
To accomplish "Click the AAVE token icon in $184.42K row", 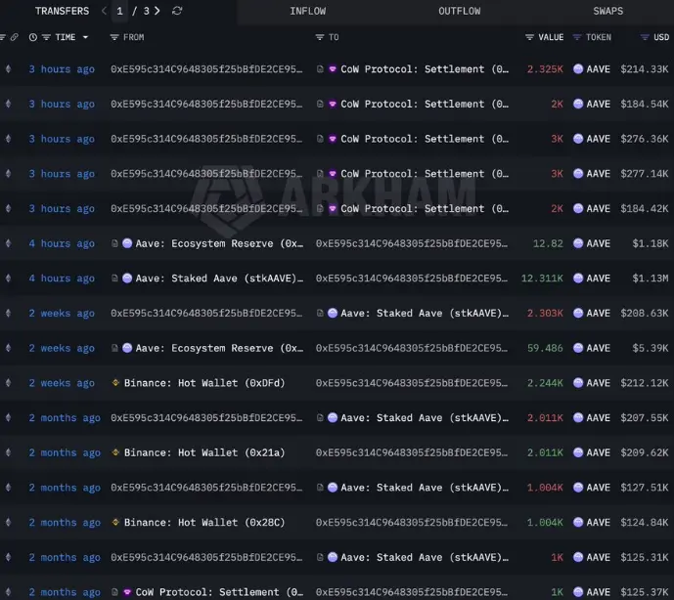I will (578, 208).
